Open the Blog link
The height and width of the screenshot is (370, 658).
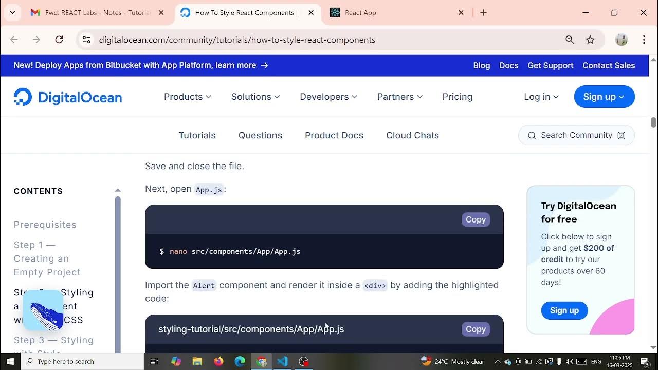pos(482,65)
